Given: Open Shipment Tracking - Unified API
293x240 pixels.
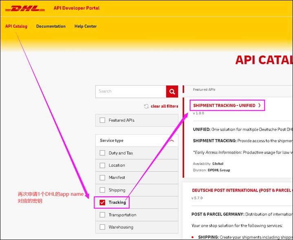Looking at the screenshot, I should coord(224,106).
